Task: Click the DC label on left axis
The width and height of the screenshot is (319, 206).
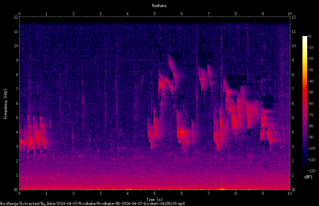Action: [x=16, y=189]
